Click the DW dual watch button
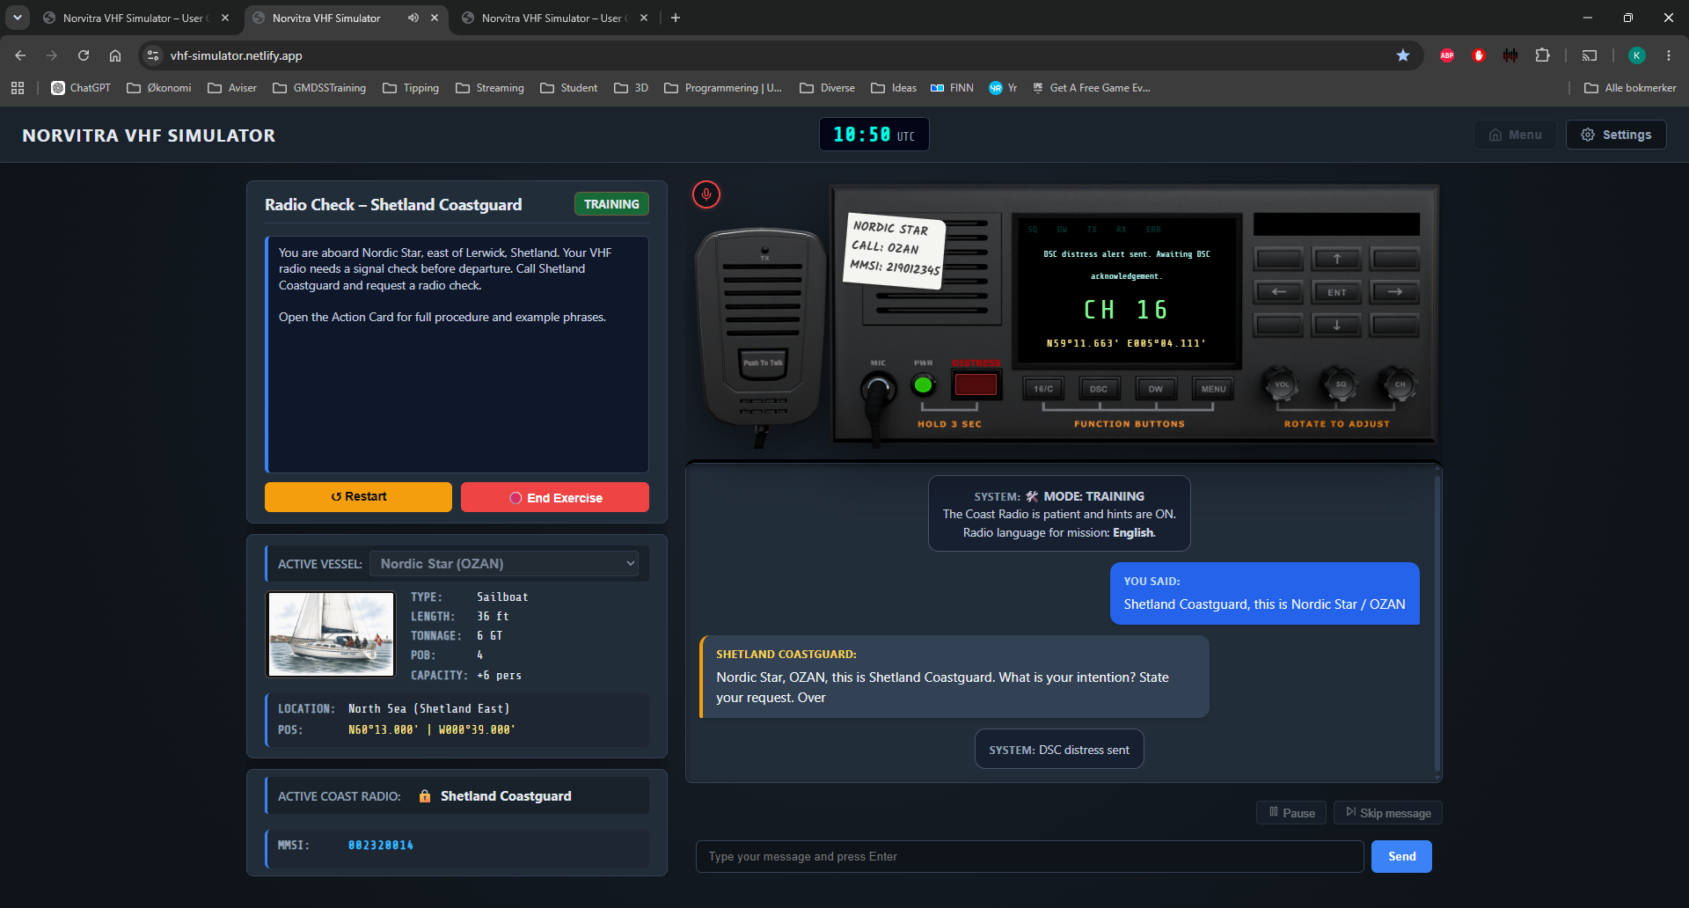The width and height of the screenshot is (1689, 908). pos(1155,388)
